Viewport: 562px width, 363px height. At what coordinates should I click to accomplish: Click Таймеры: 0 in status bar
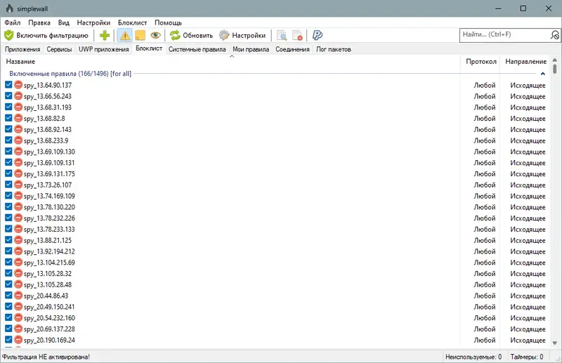pyautogui.click(x=527, y=357)
